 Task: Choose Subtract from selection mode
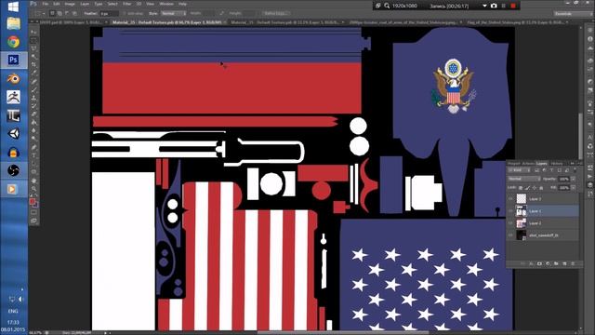tap(67, 13)
